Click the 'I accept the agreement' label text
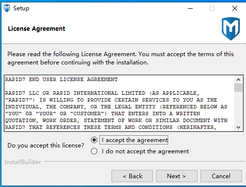The height and width of the screenshot is (187, 246). [x=134, y=140]
